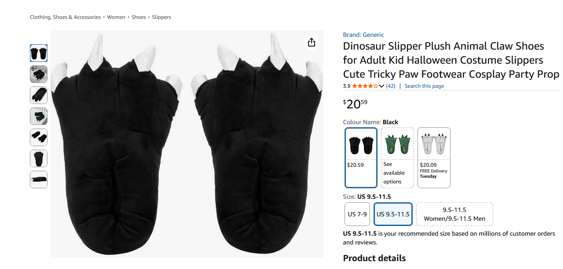Expand the star rating dropdown arrow

click(x=381, y=86)
